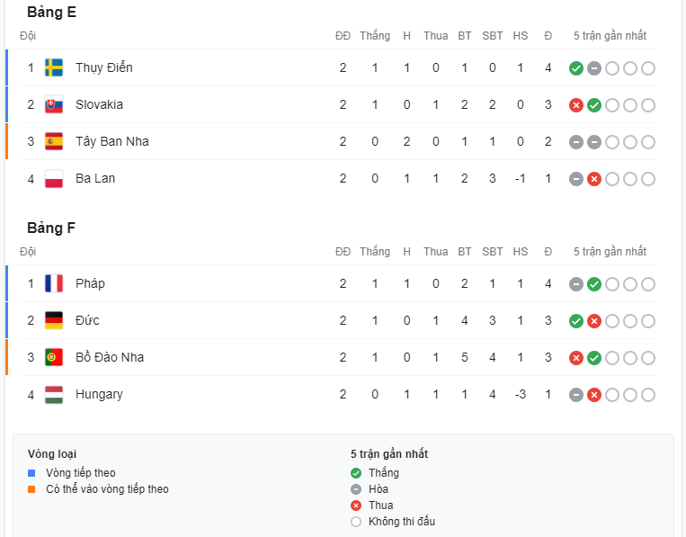Click the Spain flag icon
The width and height of the screenshot is (686, 537).
pyautogui.click(x=54, y=141)
